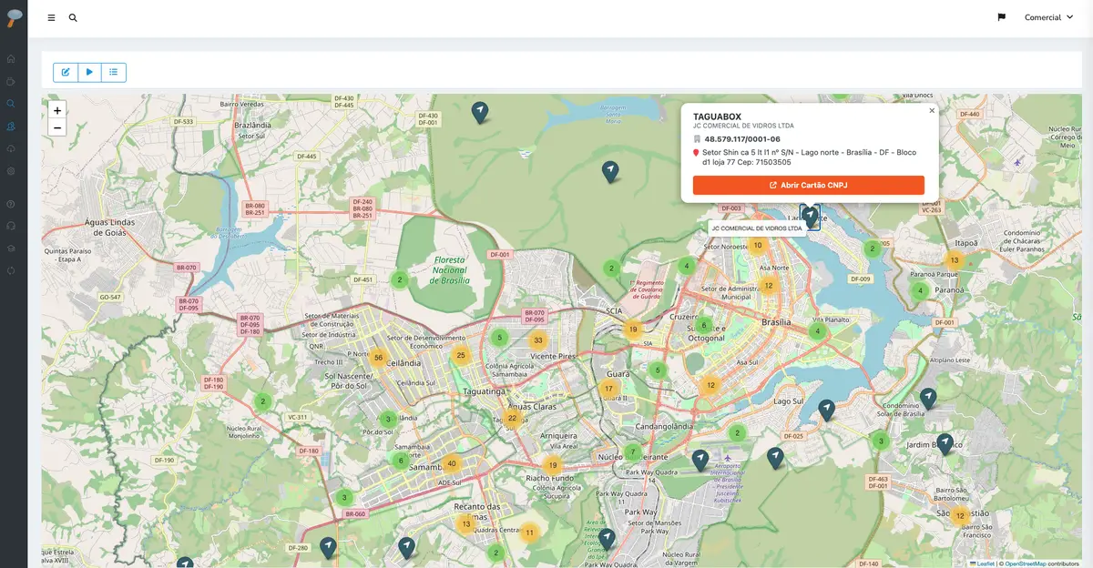Viewport: 1093px width, 568px height.
Task: Click cluster 12 near São Sebastião
Action: [959, 516]
